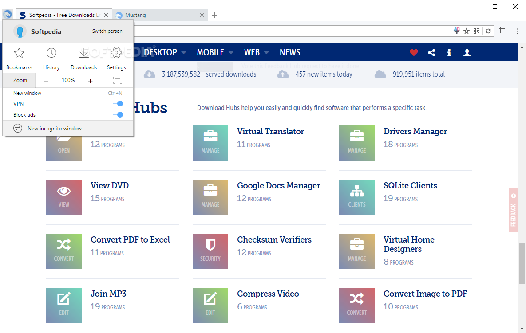Open the SQLite Clients tile icon

pos(356,197)
